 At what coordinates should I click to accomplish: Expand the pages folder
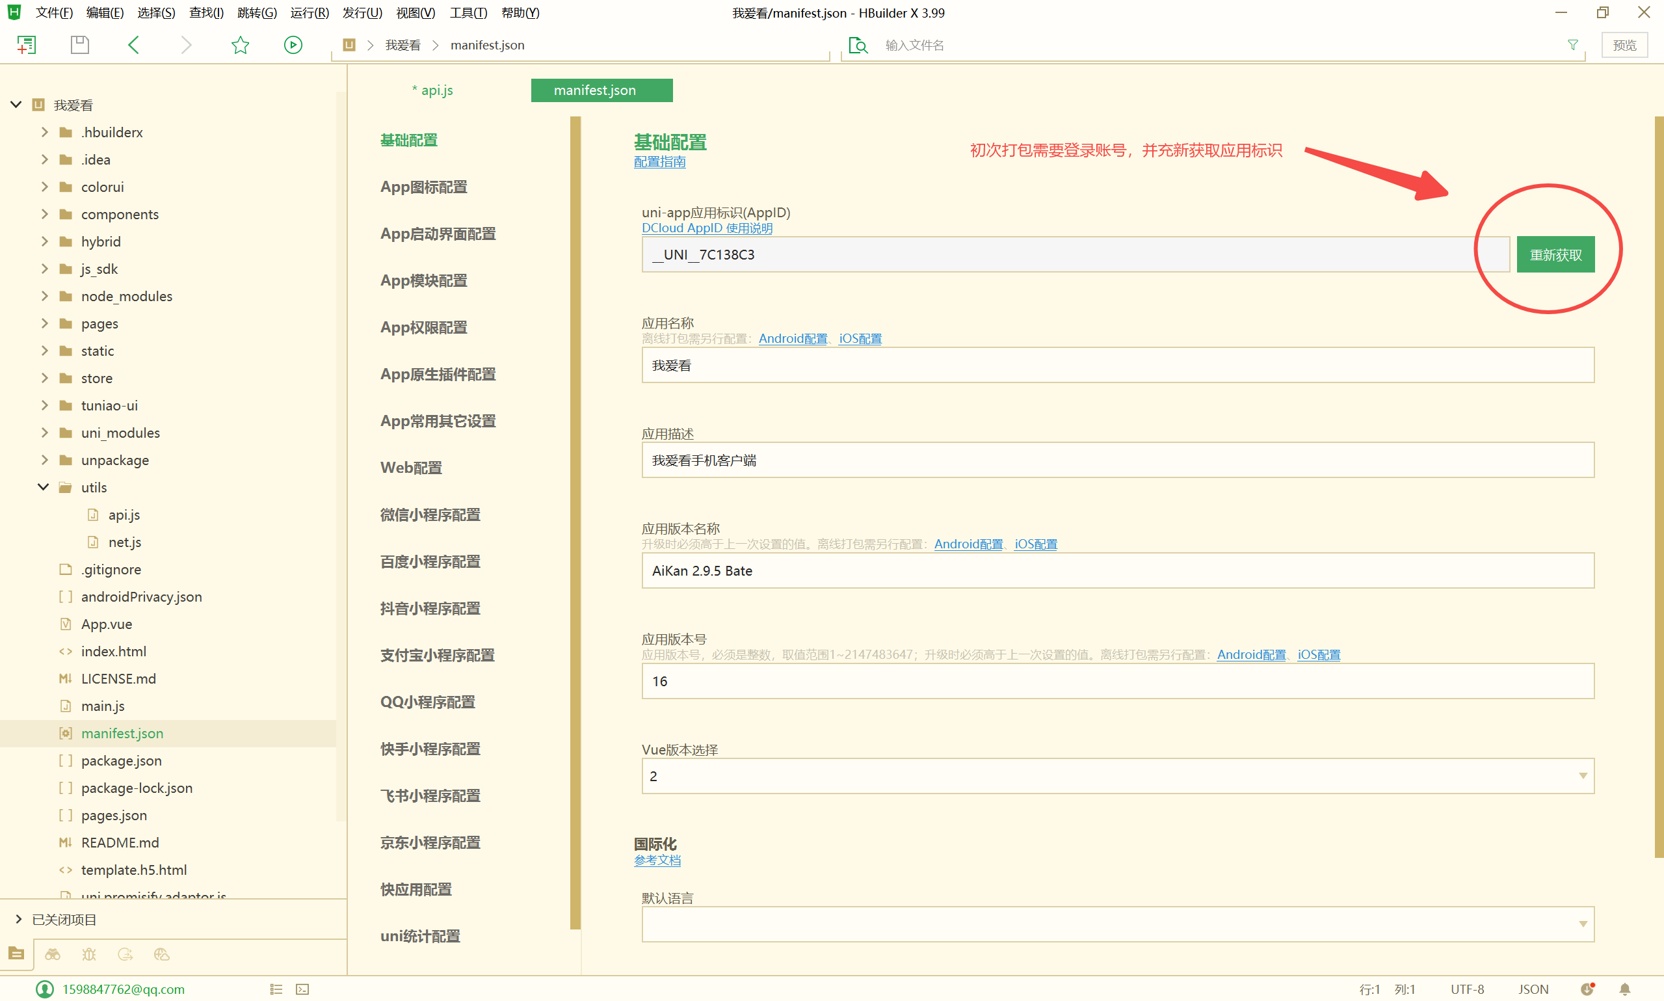pyautogui.click(x=44, y=323)
